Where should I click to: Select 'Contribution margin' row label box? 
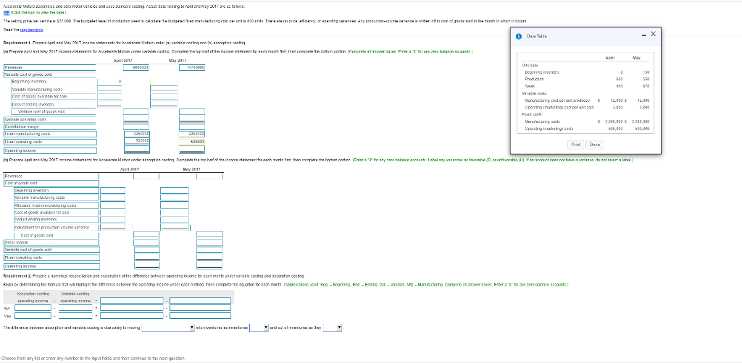click(50, 127)
